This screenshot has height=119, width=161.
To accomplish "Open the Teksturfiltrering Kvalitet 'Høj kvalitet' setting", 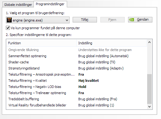I will [x=89, y=81].
